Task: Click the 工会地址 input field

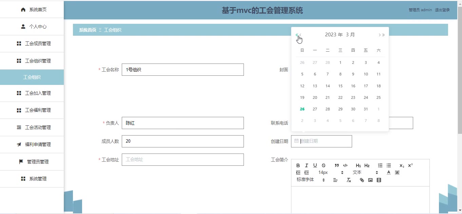Action: pos(183,160)
